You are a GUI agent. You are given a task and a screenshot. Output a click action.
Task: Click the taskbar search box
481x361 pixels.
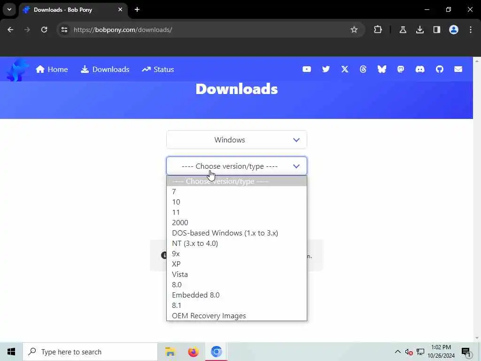coord(90,352)
